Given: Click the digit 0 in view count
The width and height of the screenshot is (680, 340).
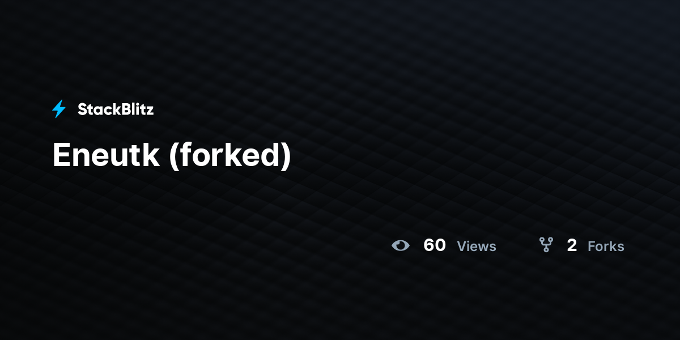Looking at the screenshot, I should pyautogui.click(x=440, y=245).
